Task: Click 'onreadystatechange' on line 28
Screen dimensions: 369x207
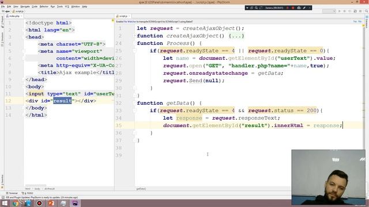Action: [219, 73]
